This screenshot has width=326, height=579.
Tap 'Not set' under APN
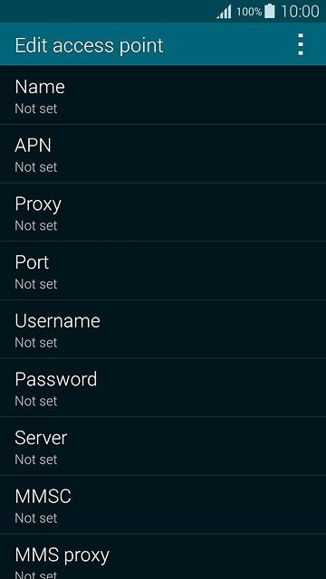tap(36, 166)
